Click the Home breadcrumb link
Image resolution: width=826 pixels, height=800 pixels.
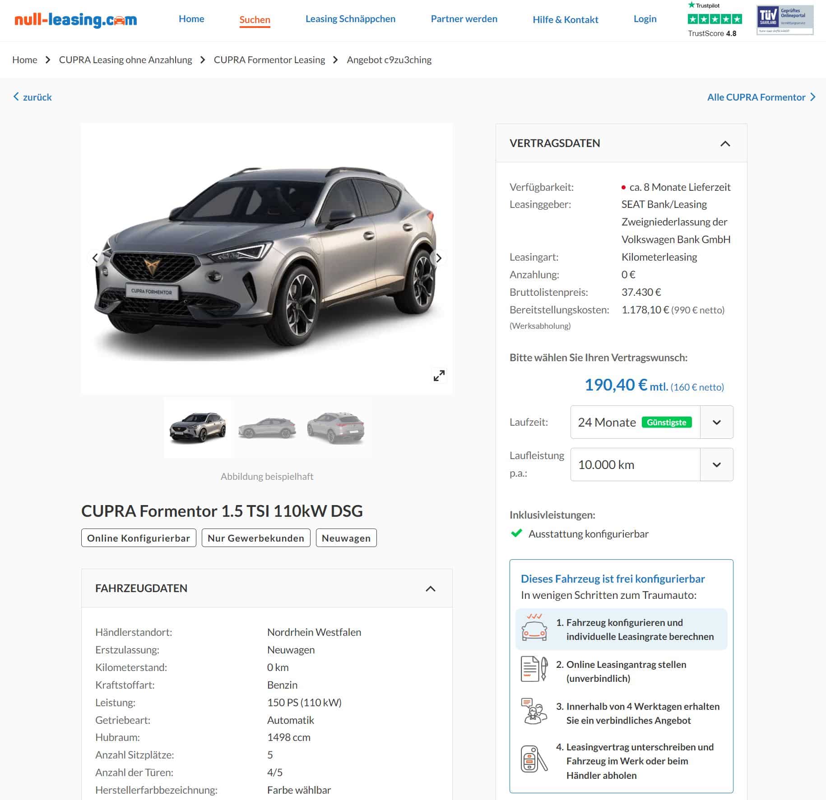[25, 60]
